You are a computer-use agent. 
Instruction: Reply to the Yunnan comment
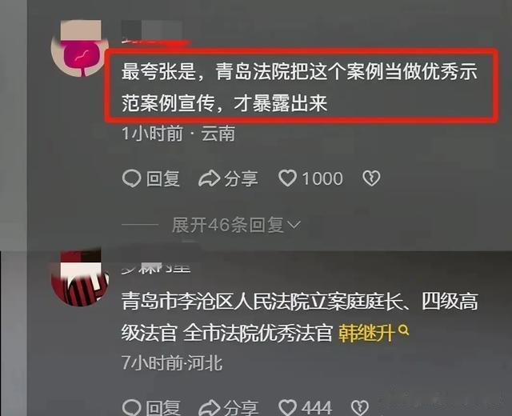coord(151,178)
